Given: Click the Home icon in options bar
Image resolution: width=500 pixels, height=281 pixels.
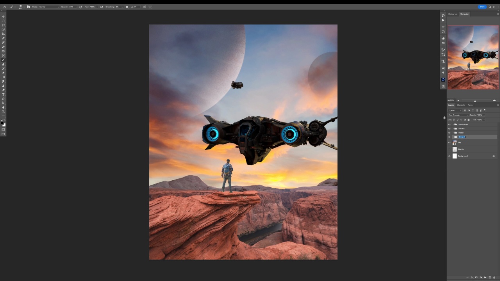Looking at the screenshot, I should [x=5, y=7].
